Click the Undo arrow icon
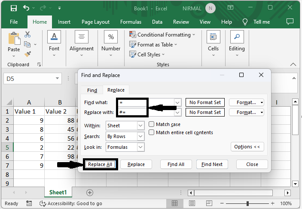Viewport: 302px width, 209px height. (27, 8)
